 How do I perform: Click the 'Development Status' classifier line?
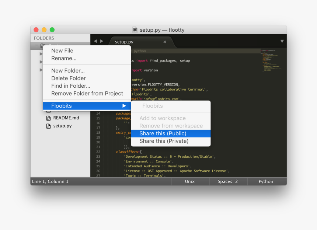tap(170, 157)
